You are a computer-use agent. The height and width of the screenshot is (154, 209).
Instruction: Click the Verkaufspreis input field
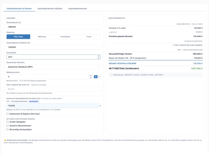[54, 27]
